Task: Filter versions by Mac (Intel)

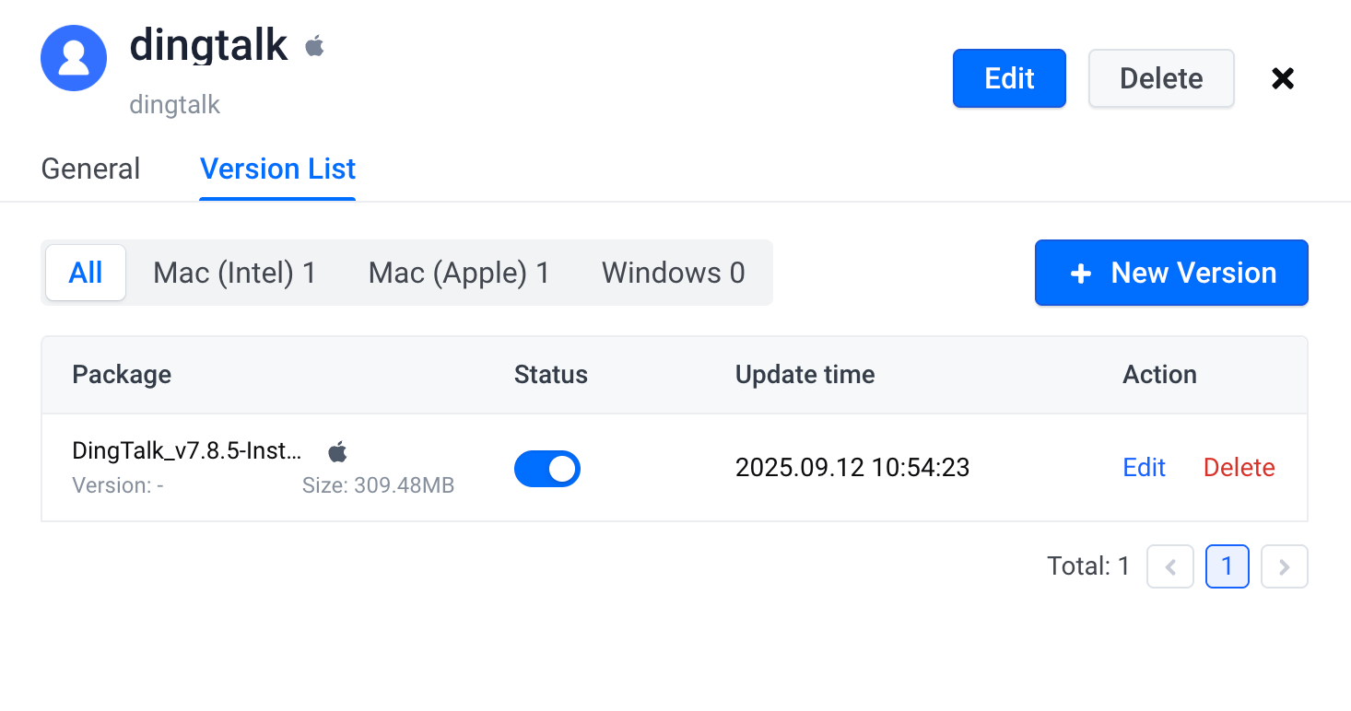Action: 235,273
